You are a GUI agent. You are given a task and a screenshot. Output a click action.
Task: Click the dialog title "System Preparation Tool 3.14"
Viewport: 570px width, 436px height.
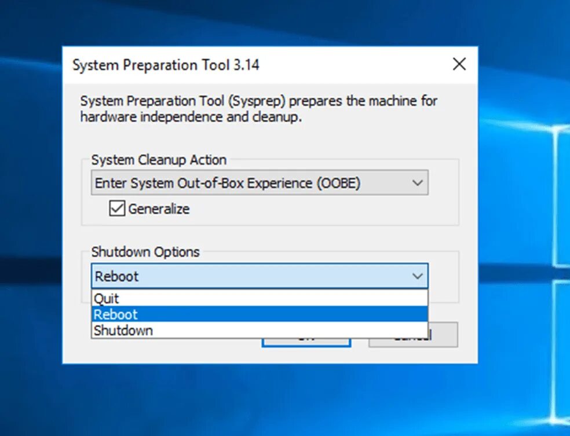click(x=166, y=65)
